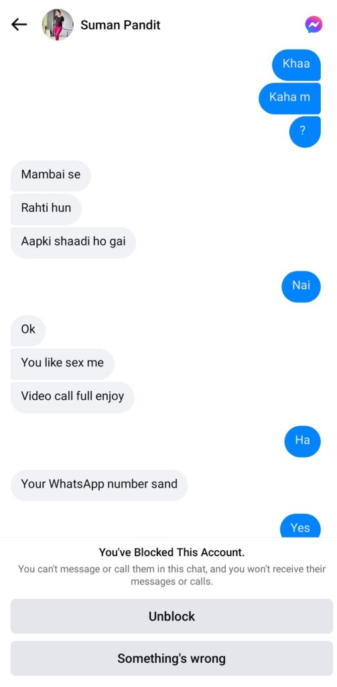337x687 pixels.
Task: Select the 'Nai' sent message
Action: pyautogui.click(x=301, y=286)
